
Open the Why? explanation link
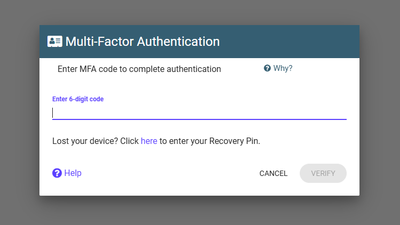point(283,68)
